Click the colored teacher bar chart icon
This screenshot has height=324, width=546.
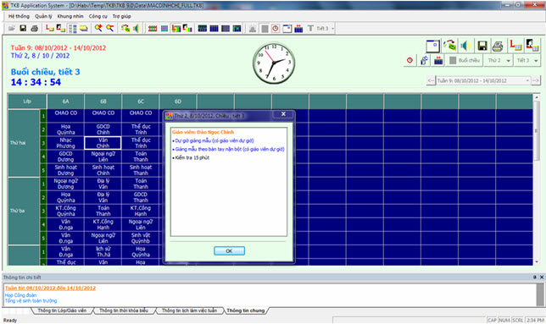tap(187, 29)
